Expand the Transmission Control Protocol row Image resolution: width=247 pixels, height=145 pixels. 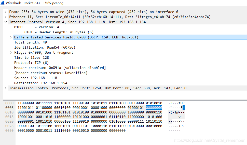coord(6,88)
